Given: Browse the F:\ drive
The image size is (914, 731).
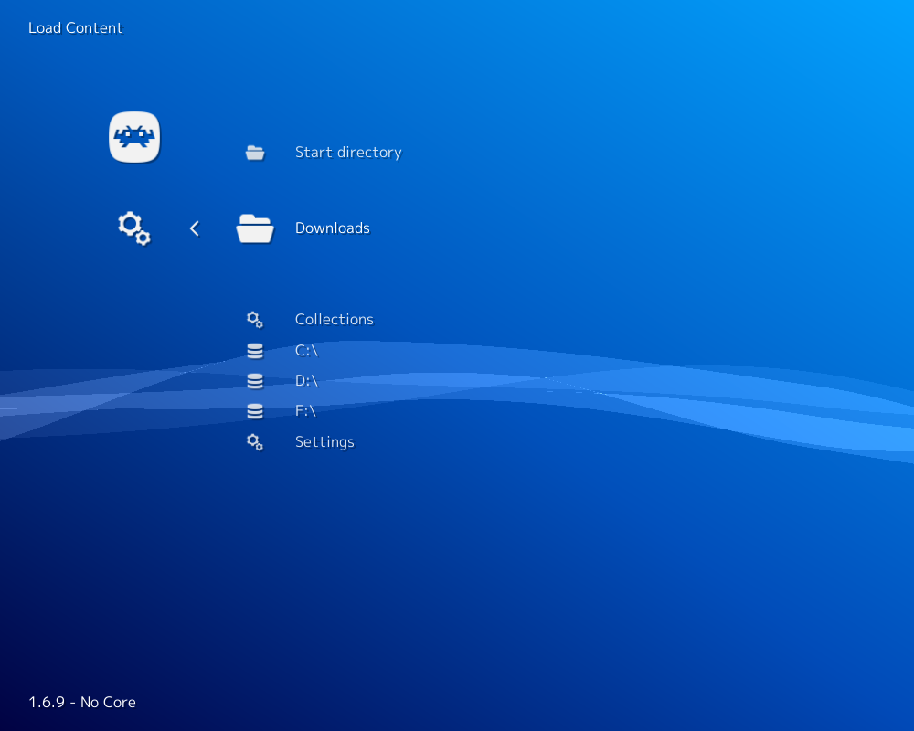Looking at the screenshot, I should 305,411.
